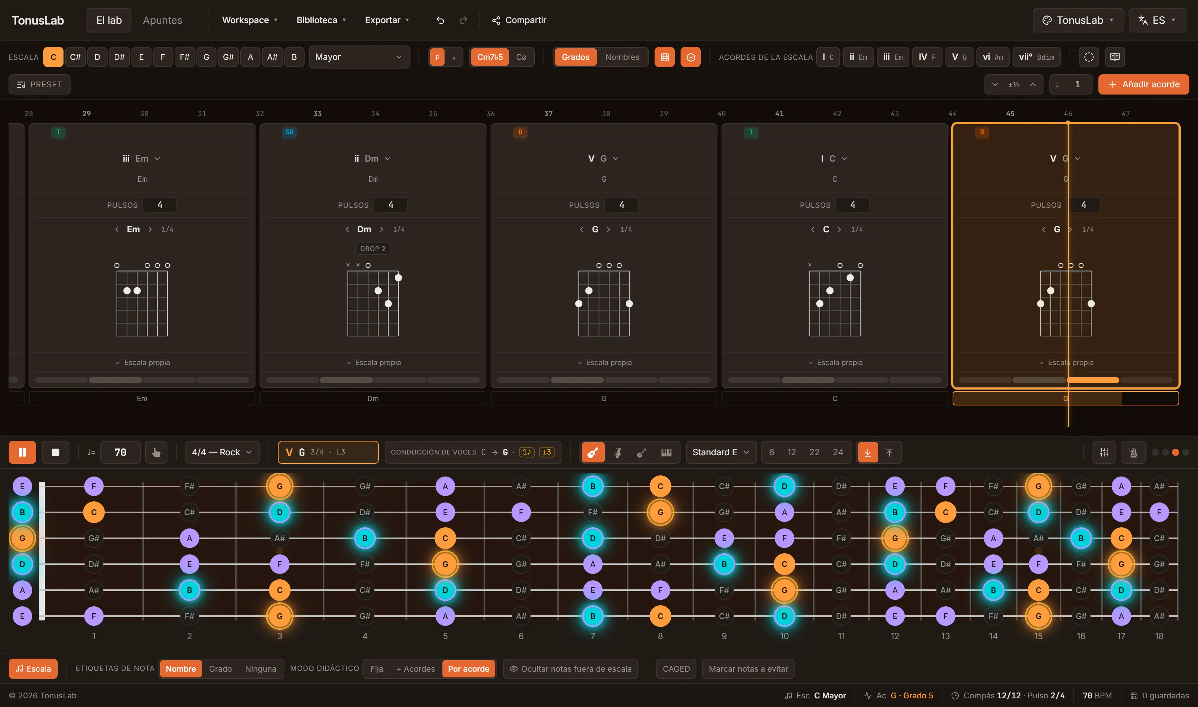Click Marcar notas a evitar button
The width and height of the screenshot is (1198, 707).
[x=748, y=668]
